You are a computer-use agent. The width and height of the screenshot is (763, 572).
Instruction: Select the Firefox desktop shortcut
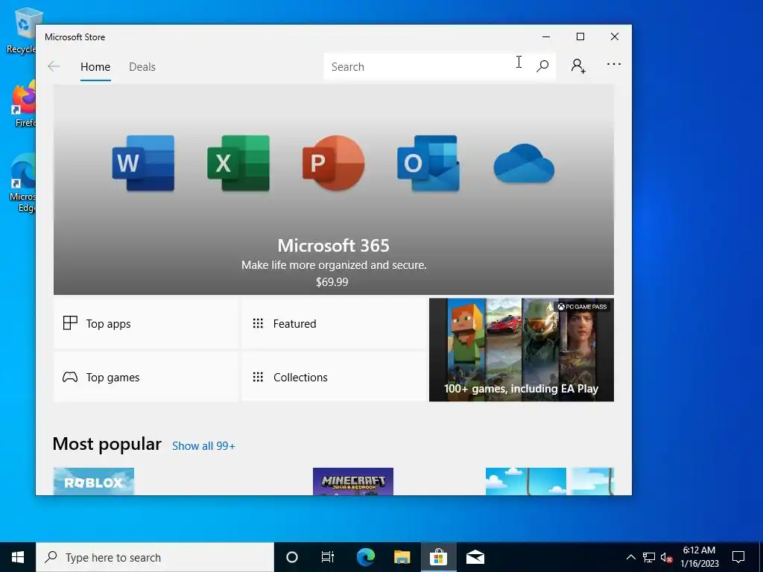click(23, 104)
